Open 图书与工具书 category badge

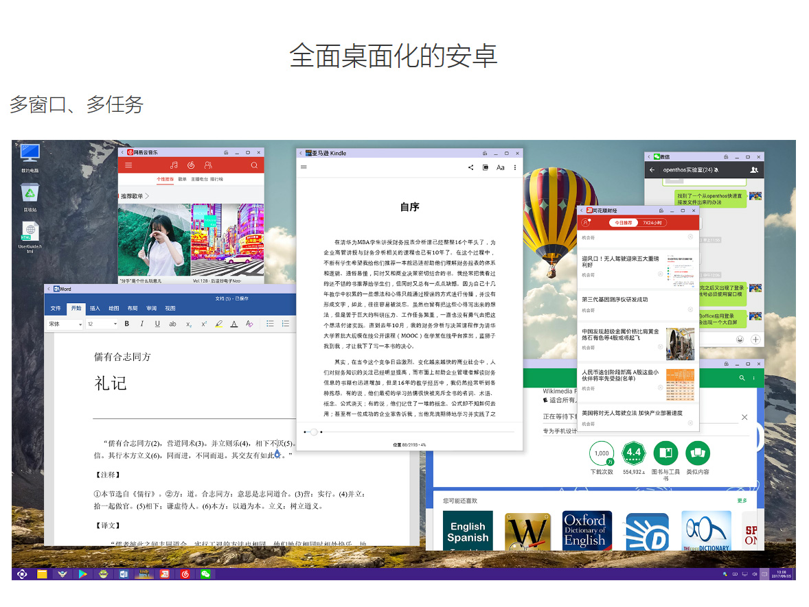click(x=665, y=453)
